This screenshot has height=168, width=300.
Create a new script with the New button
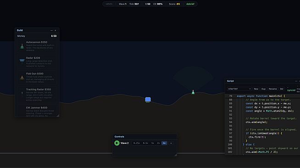pos(256,89)
